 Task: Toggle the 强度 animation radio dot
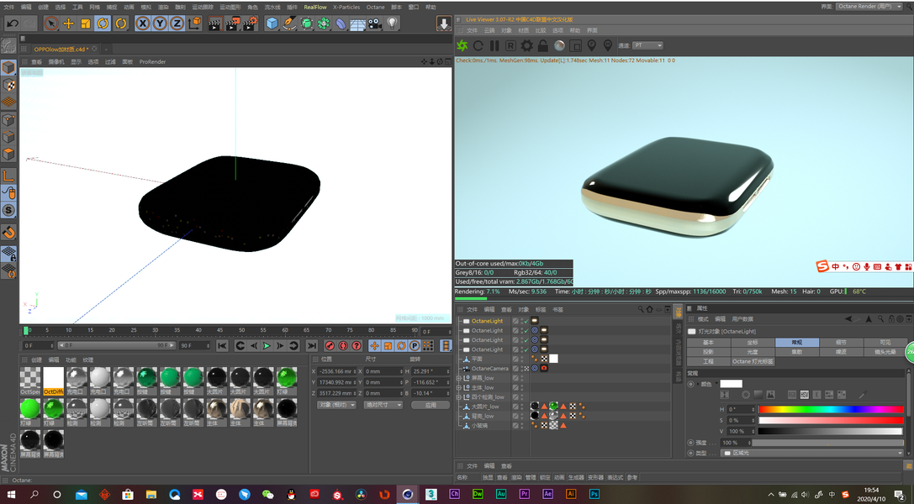click(691, 443)
